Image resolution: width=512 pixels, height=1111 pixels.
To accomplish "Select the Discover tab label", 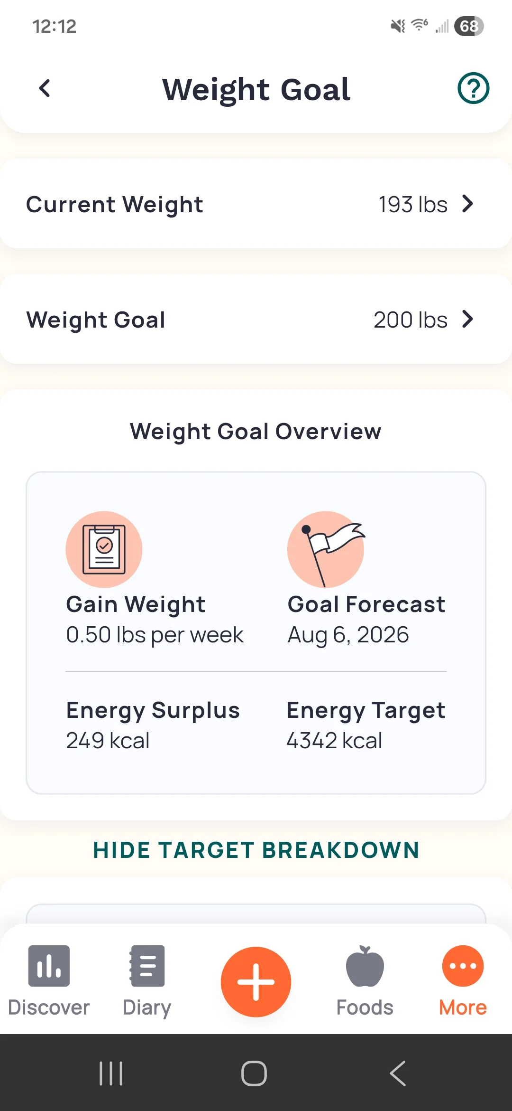I will pos(49,1007).
